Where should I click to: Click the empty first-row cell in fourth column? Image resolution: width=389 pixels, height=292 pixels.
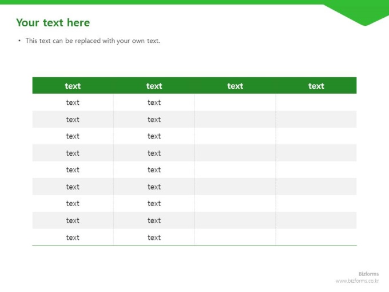(316, 102)
